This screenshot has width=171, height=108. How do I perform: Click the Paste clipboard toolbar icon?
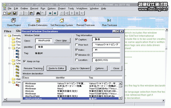click(x=31, y=13)
